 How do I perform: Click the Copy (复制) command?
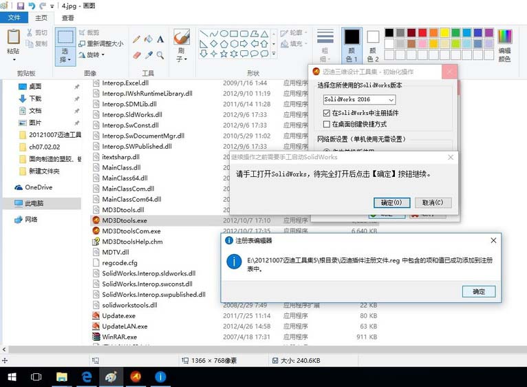coord(37,43)
